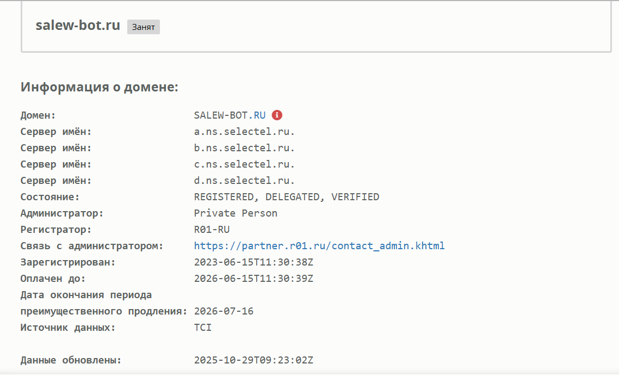Select the a.ns.selectel.ru. name server value
619x376 pixels.
tap(244, 132)
